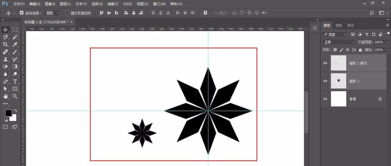Click the search icon in options bar

pyautogui.click(x=371, y=13)
